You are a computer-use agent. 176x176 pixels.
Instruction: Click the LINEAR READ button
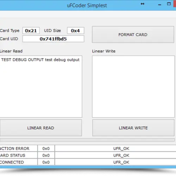pos(41,128)
